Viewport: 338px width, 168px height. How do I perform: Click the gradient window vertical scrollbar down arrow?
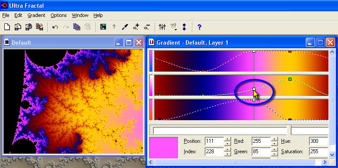coord(332,154)
